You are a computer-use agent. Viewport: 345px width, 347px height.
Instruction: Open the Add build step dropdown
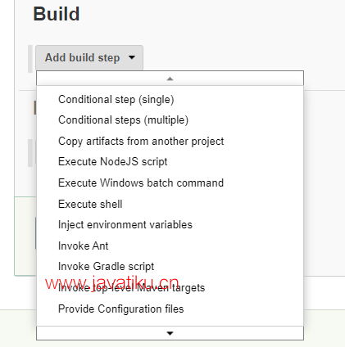[89, 57]
